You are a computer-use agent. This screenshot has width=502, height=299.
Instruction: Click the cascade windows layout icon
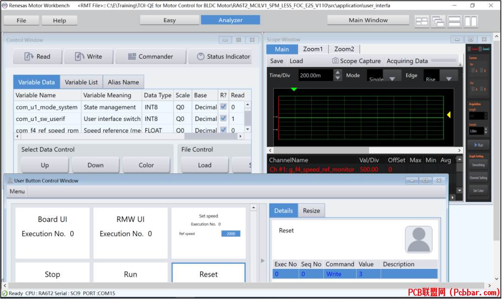coord(438,21)
